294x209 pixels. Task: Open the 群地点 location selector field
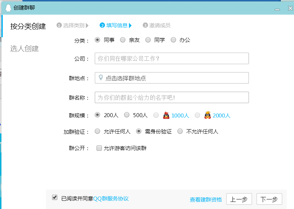[172, 78]
